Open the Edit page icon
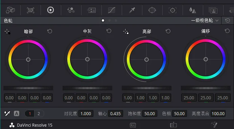Viewport: 234px width, 129px height. tap(173, 125)
